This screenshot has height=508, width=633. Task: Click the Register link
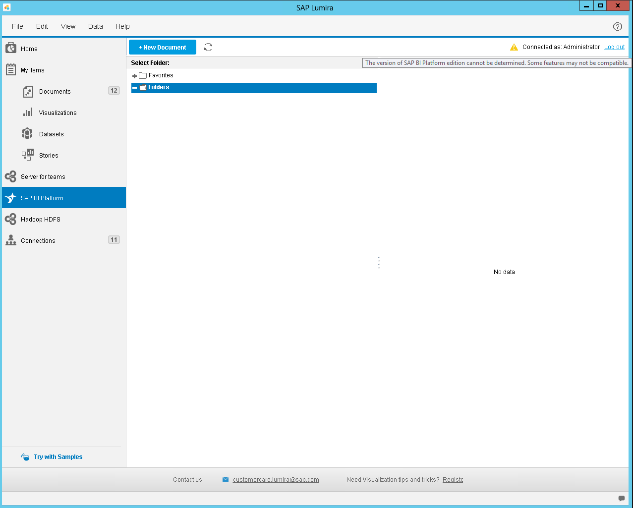(x=453, y=480)
